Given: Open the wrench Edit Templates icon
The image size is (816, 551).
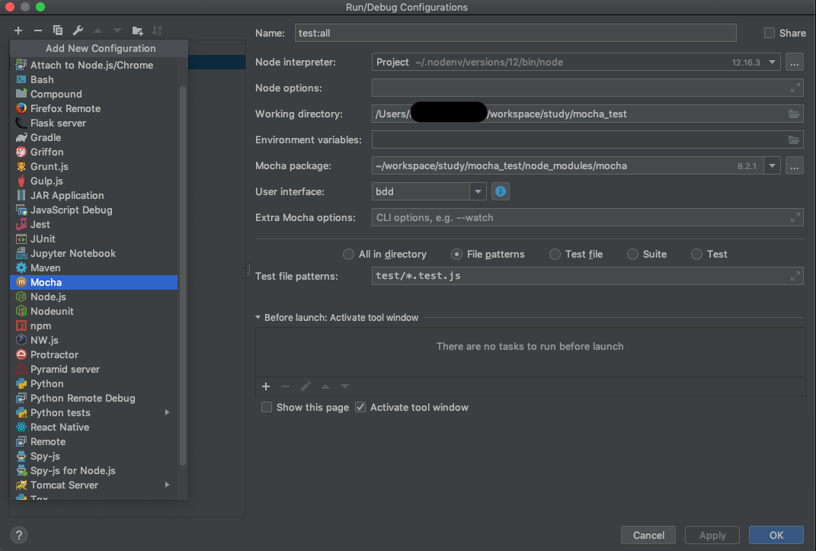Looking at the screenshot, I should [78, 30].
